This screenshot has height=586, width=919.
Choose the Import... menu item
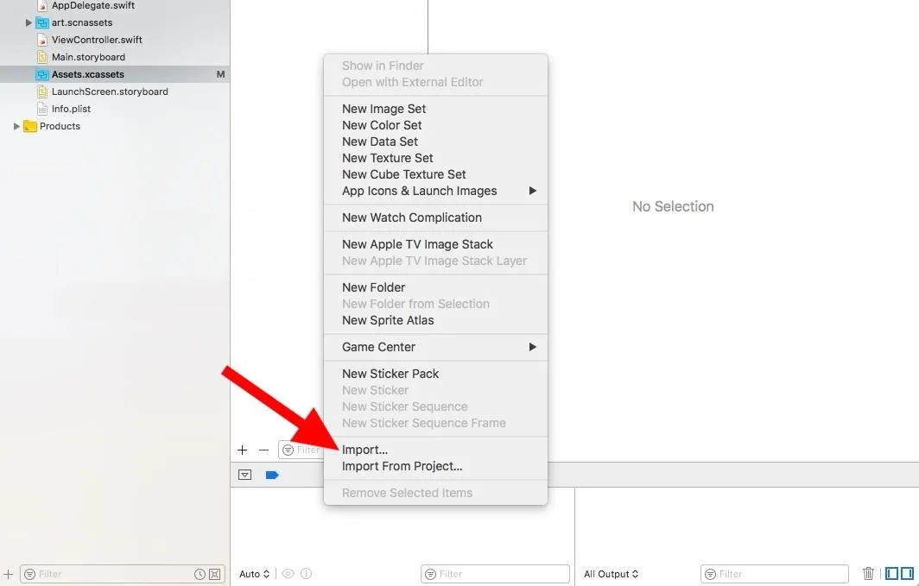click(435, 451)
